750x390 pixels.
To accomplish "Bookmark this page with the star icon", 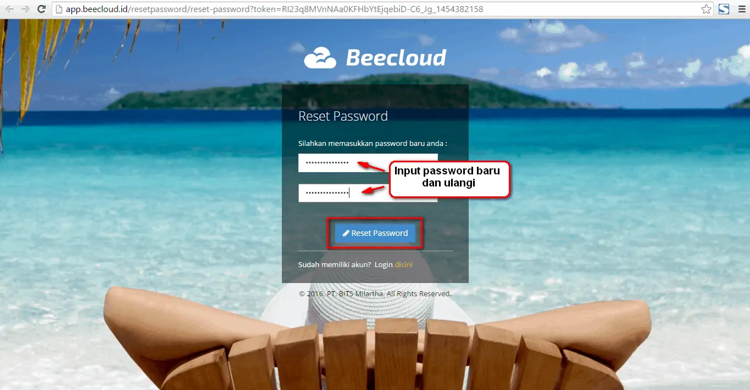I will tap(707, 9).
